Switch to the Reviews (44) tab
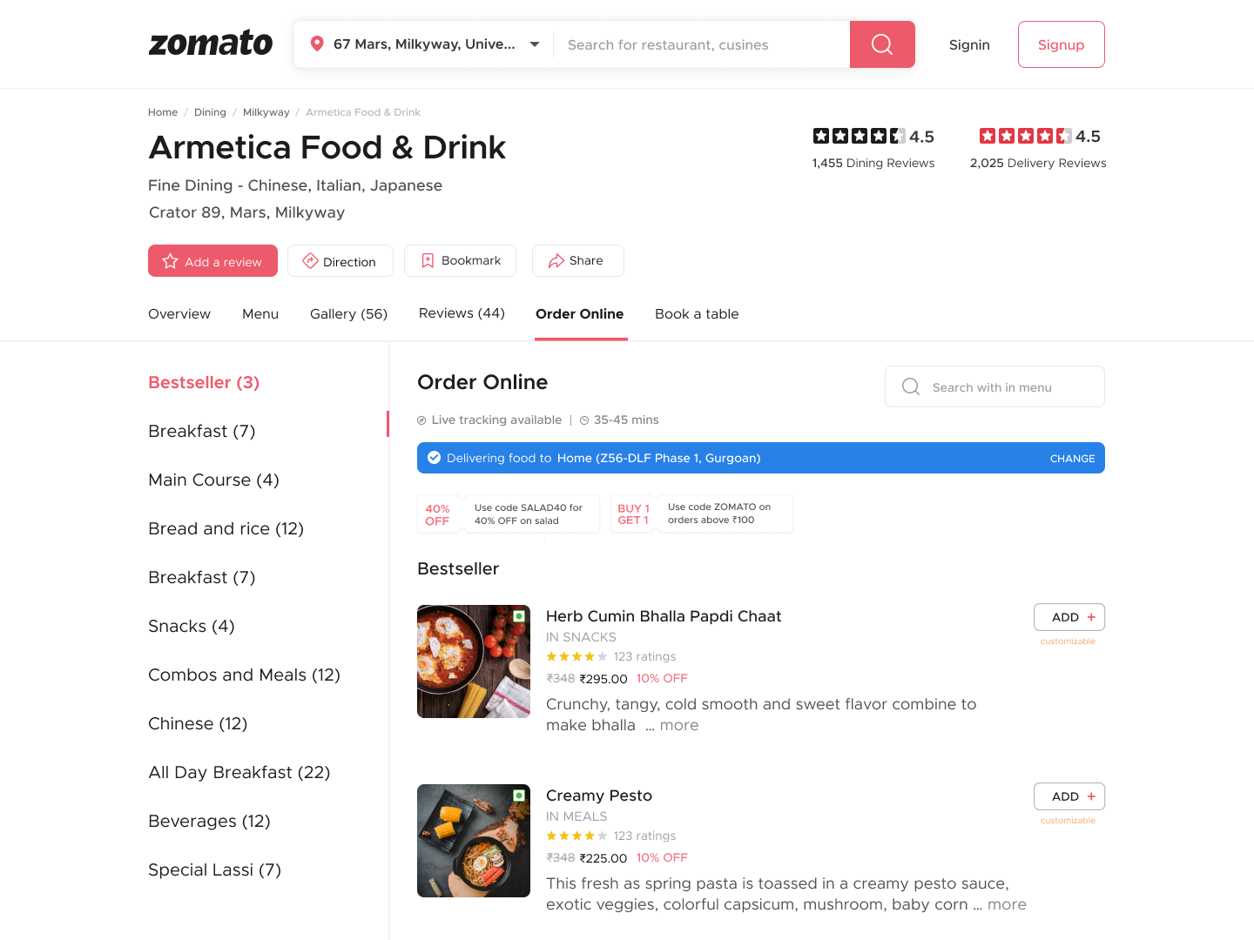 pos(462,313)
